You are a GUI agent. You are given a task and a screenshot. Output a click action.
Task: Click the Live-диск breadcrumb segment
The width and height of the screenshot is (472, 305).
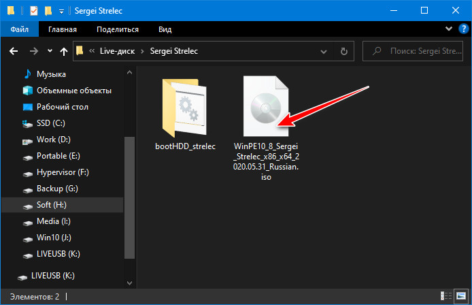pos(118,51)
